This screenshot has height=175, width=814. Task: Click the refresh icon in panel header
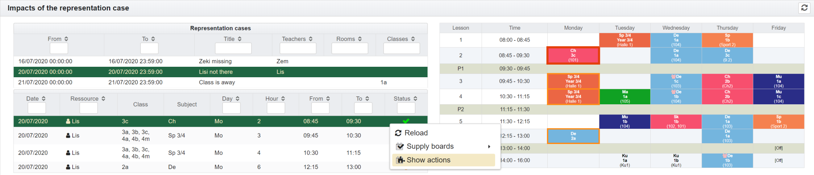(x=804, y=8)
